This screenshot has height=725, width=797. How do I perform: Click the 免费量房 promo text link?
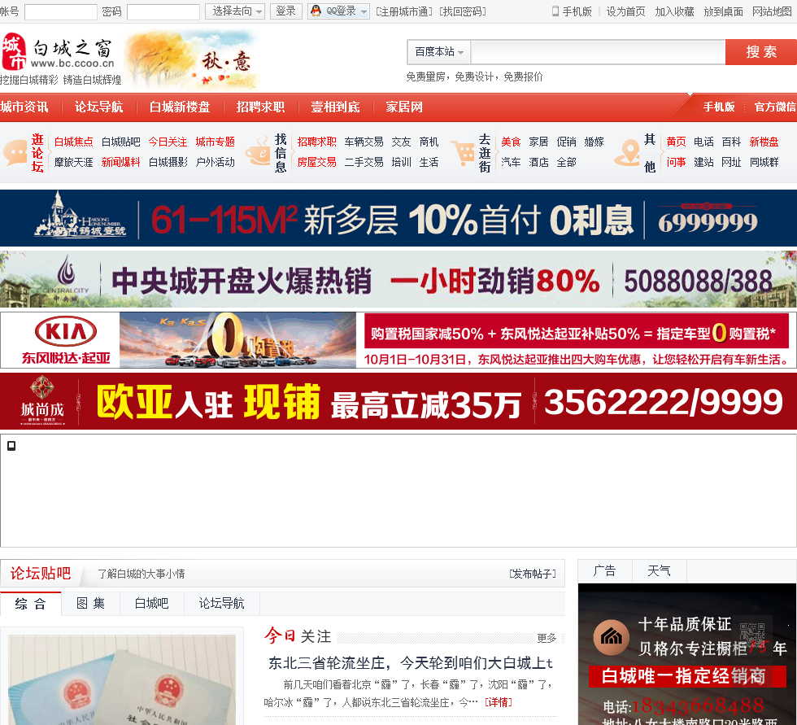[x=473, y=76]
